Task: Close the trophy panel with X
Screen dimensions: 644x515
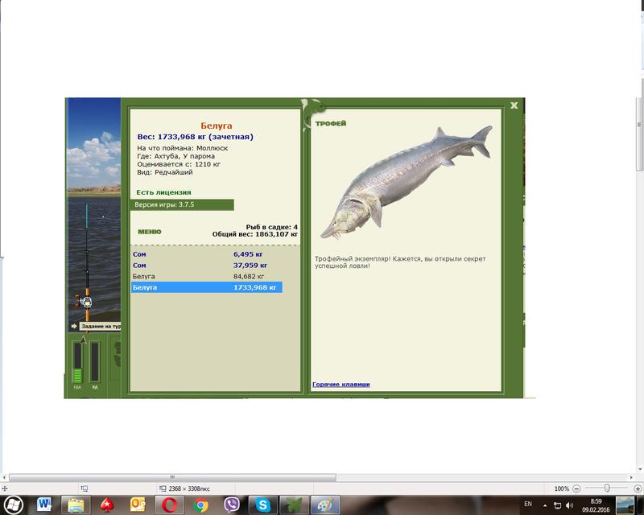Action: coord(514,105)
